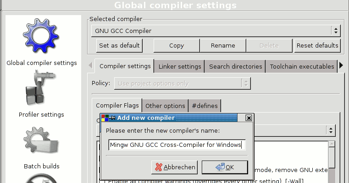
Task: Select the Other options tab
Action: click(165, 106)
